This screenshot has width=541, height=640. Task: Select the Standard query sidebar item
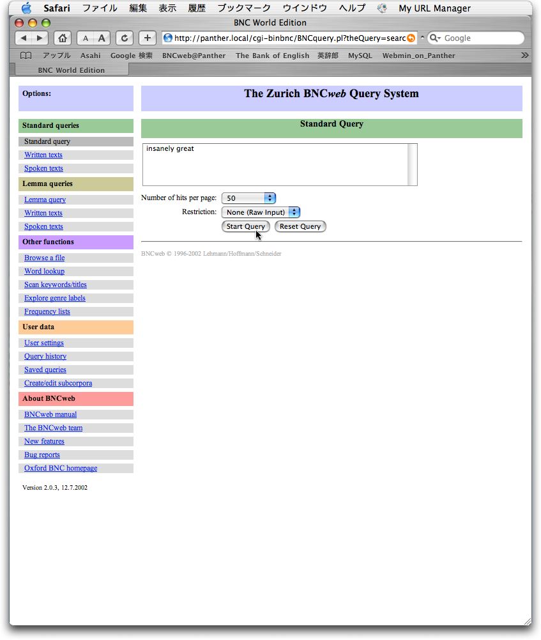coord(76,142)
